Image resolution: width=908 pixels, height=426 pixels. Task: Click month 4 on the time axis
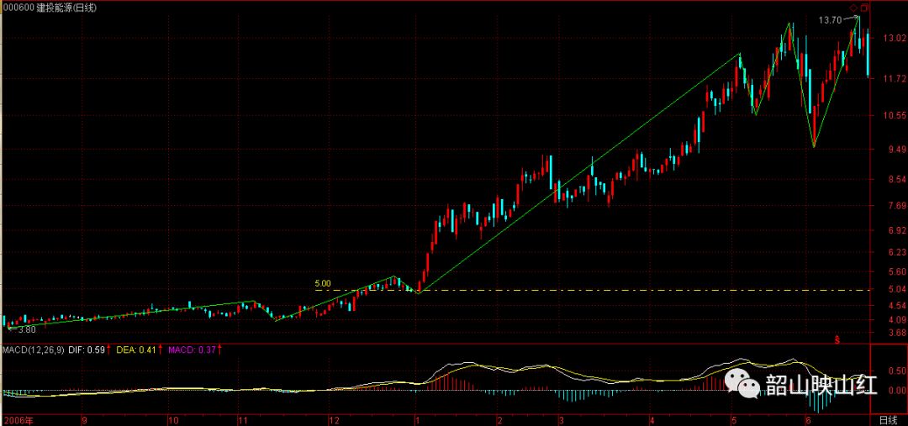(x=652, y=419)
